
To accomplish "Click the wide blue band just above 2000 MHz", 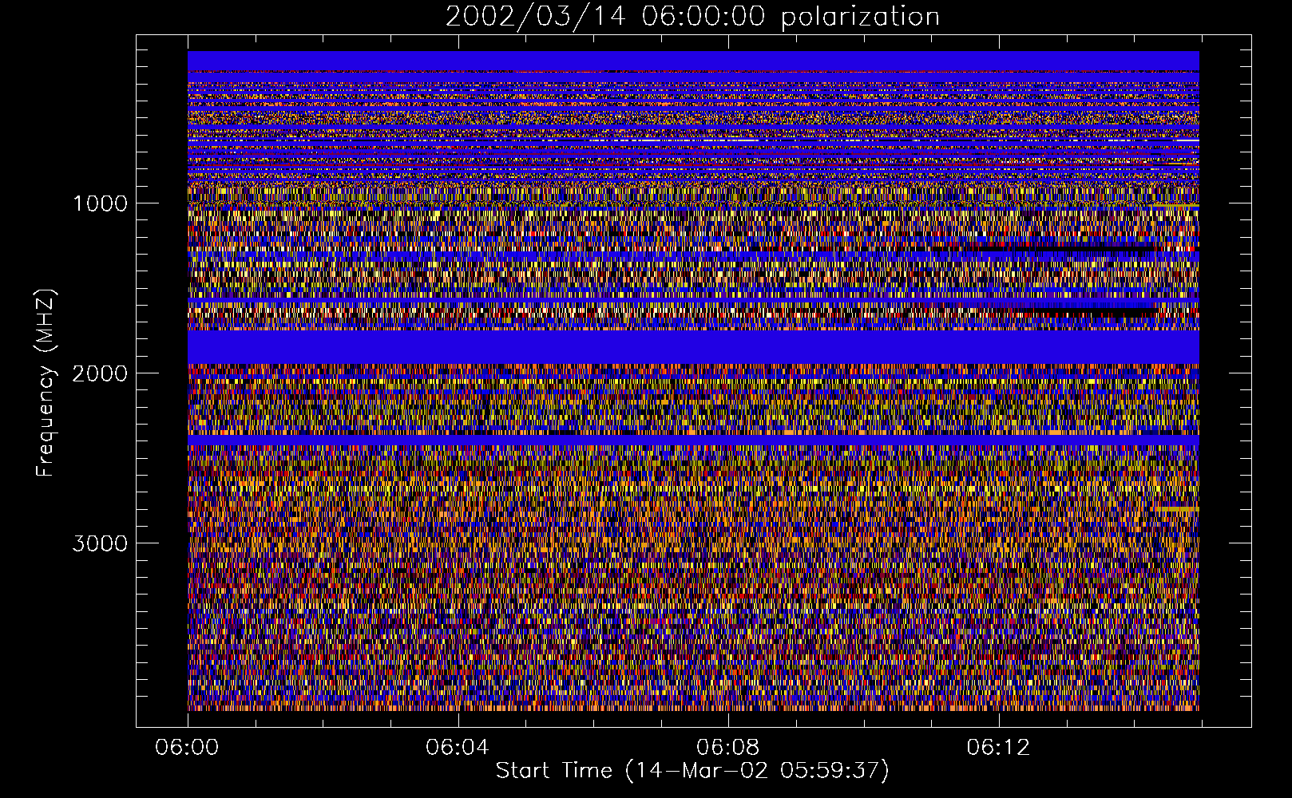I will pyautogui.click(x=693, y=347).
